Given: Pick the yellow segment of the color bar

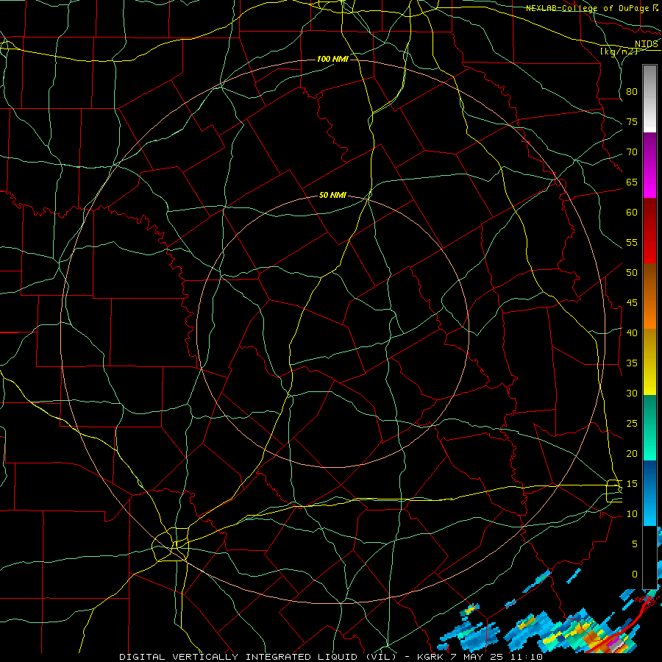Looking at the screenshot, I should point(649,362).
